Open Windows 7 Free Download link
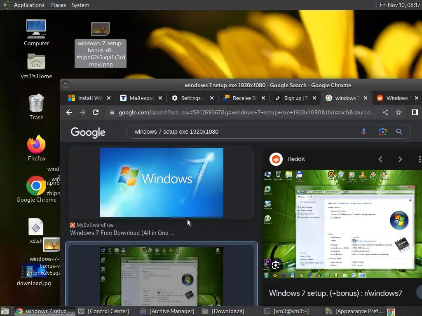Image resolution: width=422 pixels, height=316 pixels. [x=122, y=233]
